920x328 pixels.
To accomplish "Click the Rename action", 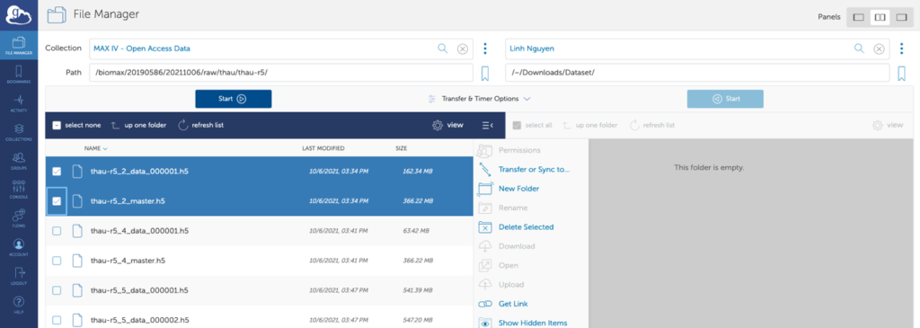I will click(x=503, y=208).
